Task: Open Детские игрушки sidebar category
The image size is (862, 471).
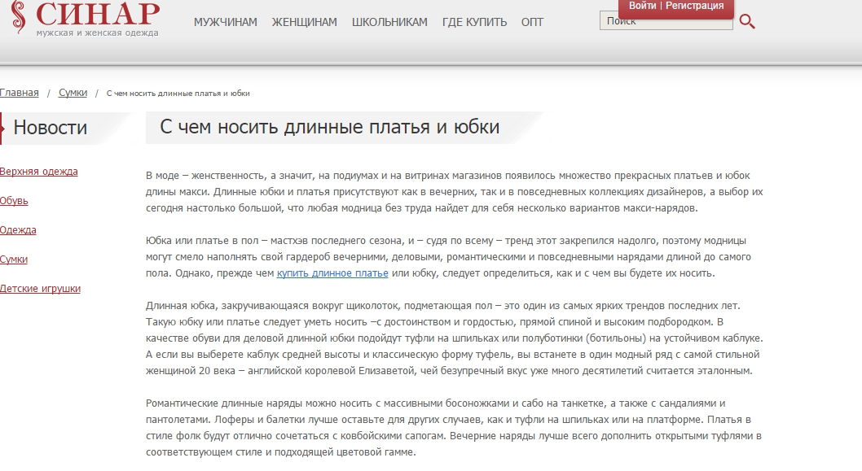Action: coord(40,289)
